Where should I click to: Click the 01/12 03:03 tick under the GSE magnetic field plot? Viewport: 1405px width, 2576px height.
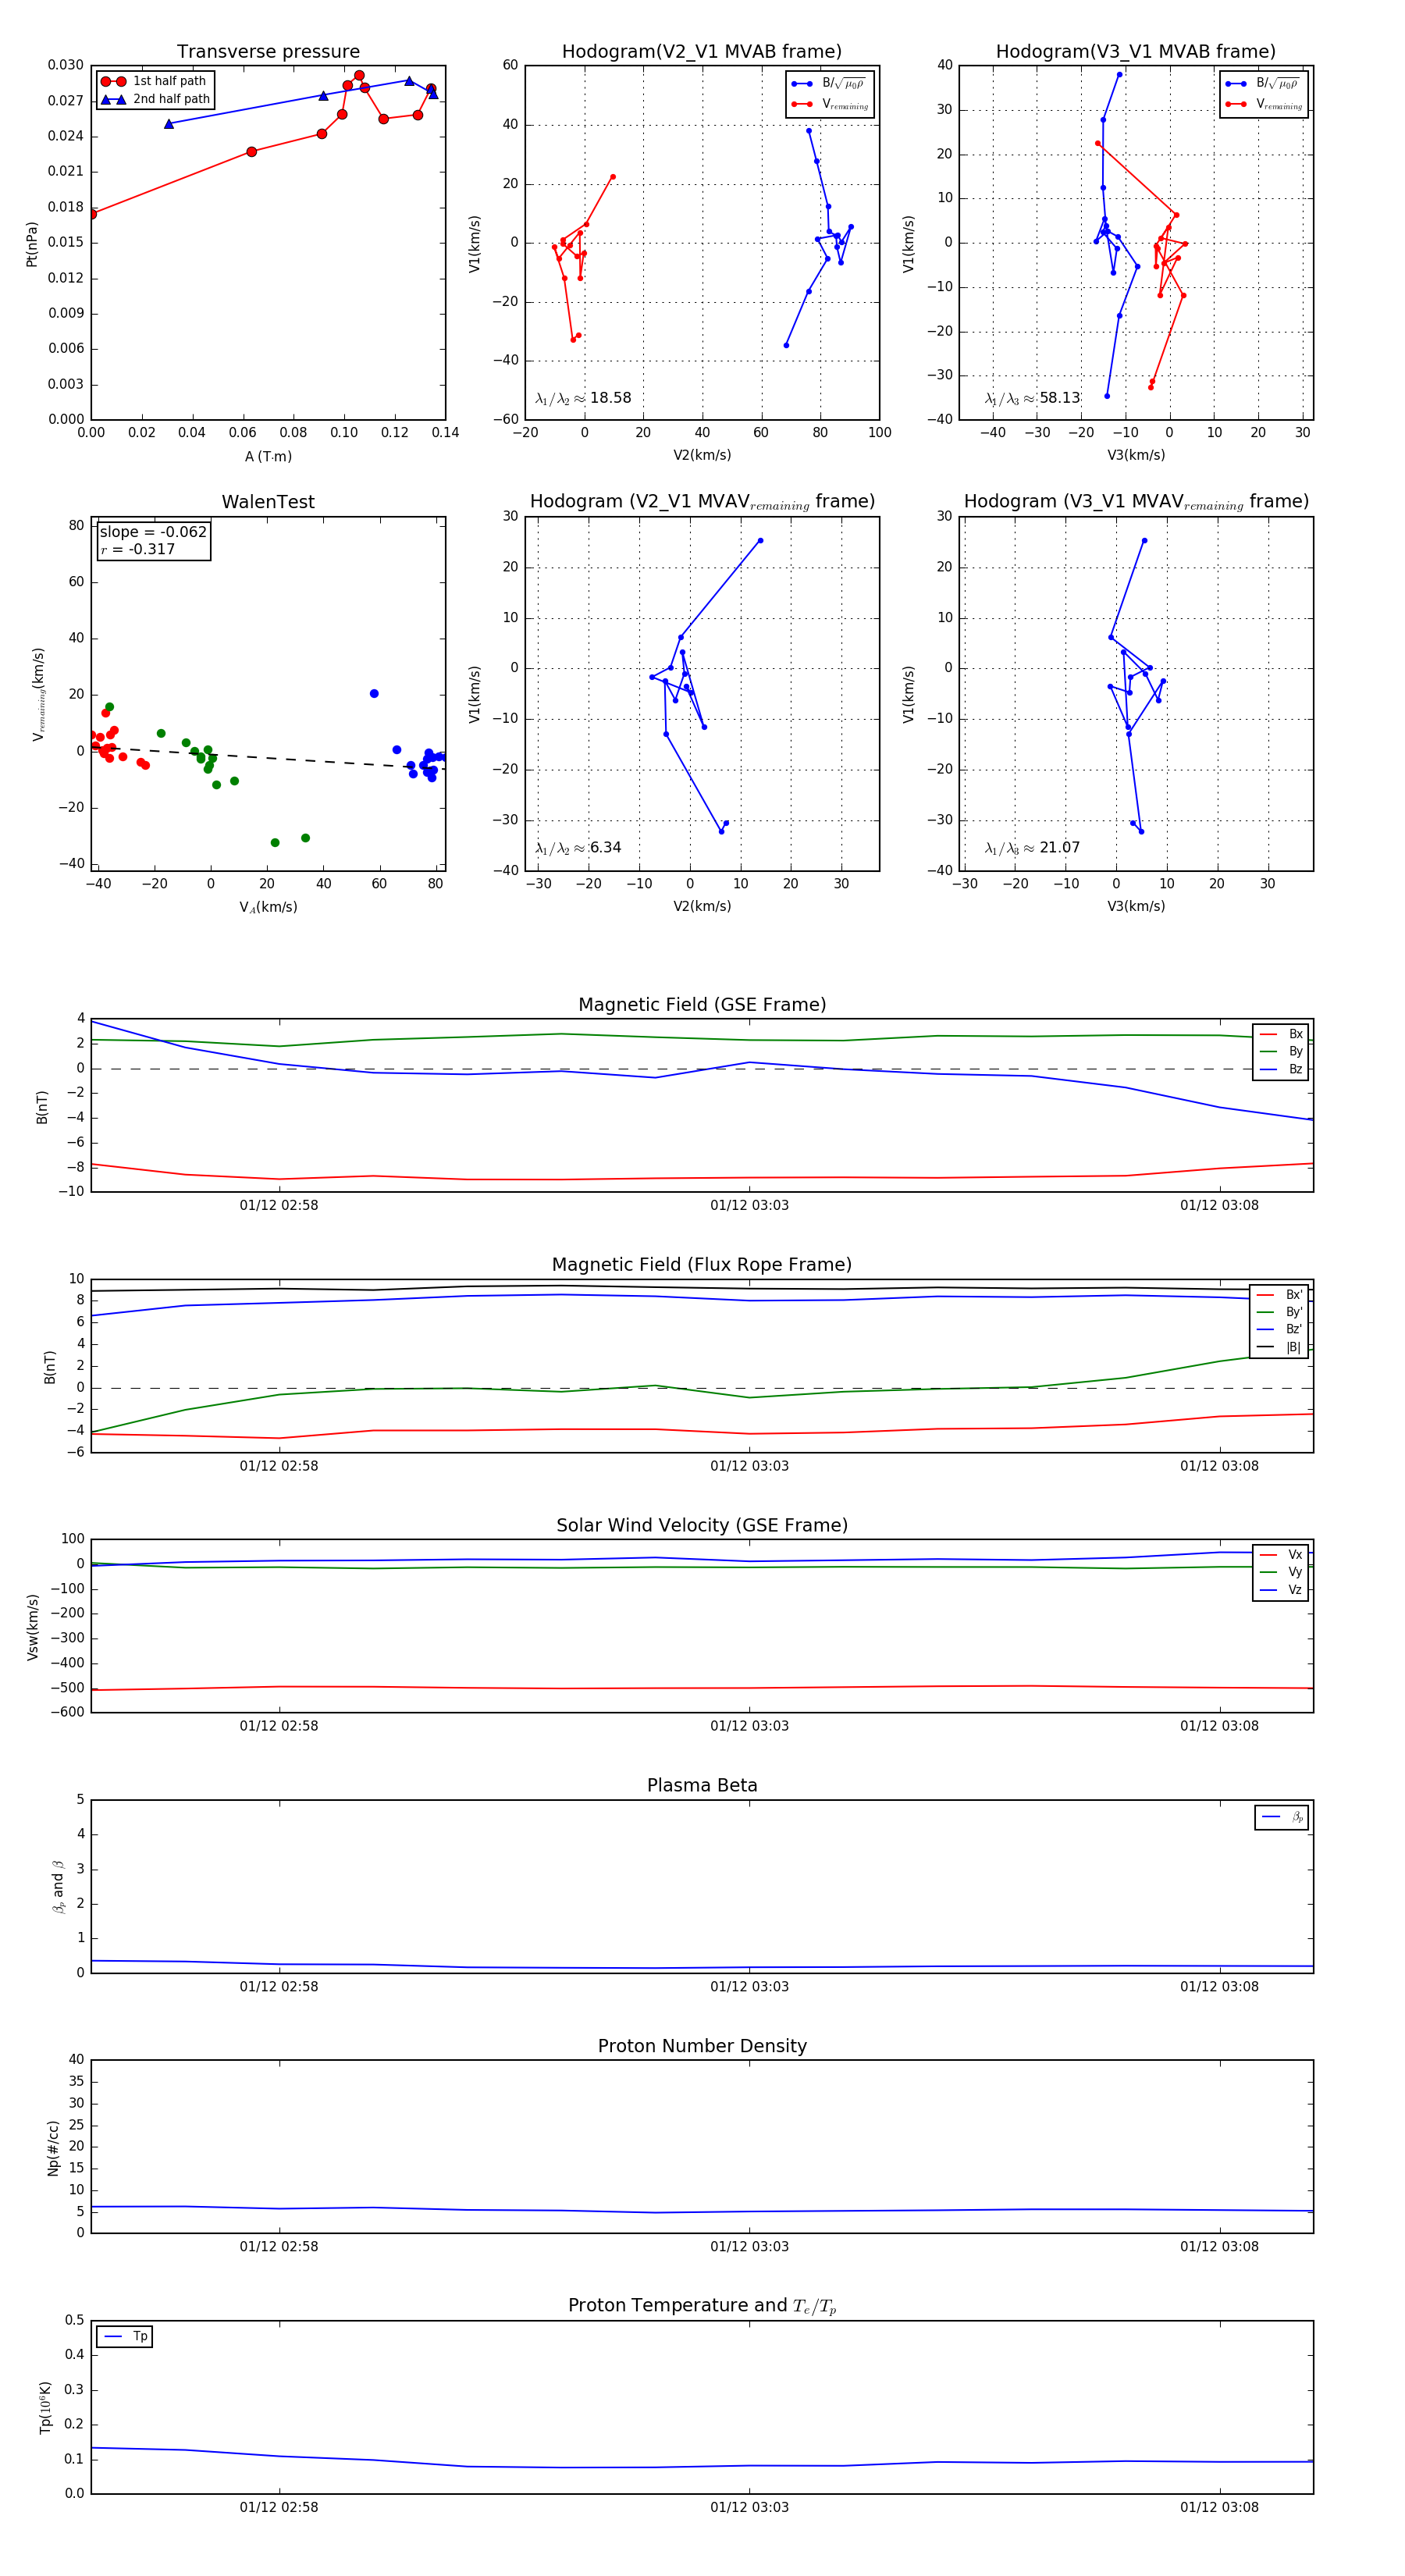tap(749, 1205)
